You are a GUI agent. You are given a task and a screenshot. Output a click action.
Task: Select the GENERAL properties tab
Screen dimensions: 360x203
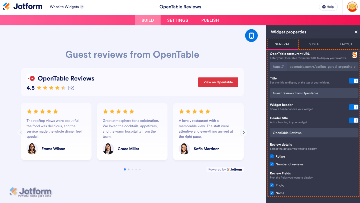282,44
